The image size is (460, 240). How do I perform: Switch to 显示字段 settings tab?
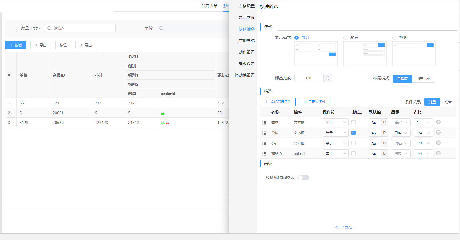click(x=246, y=18)
